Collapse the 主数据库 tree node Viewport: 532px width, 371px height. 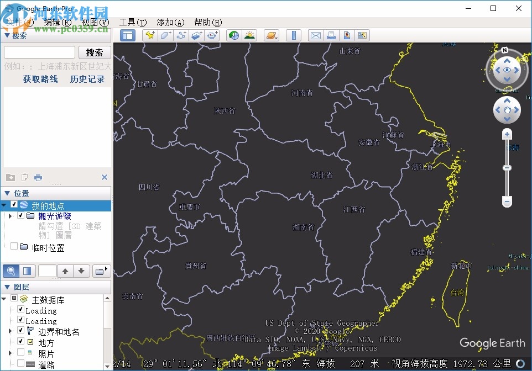(4, 299)
